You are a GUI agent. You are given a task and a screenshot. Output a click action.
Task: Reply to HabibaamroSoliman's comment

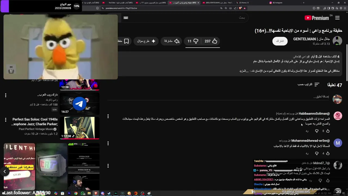click(307, 131)
